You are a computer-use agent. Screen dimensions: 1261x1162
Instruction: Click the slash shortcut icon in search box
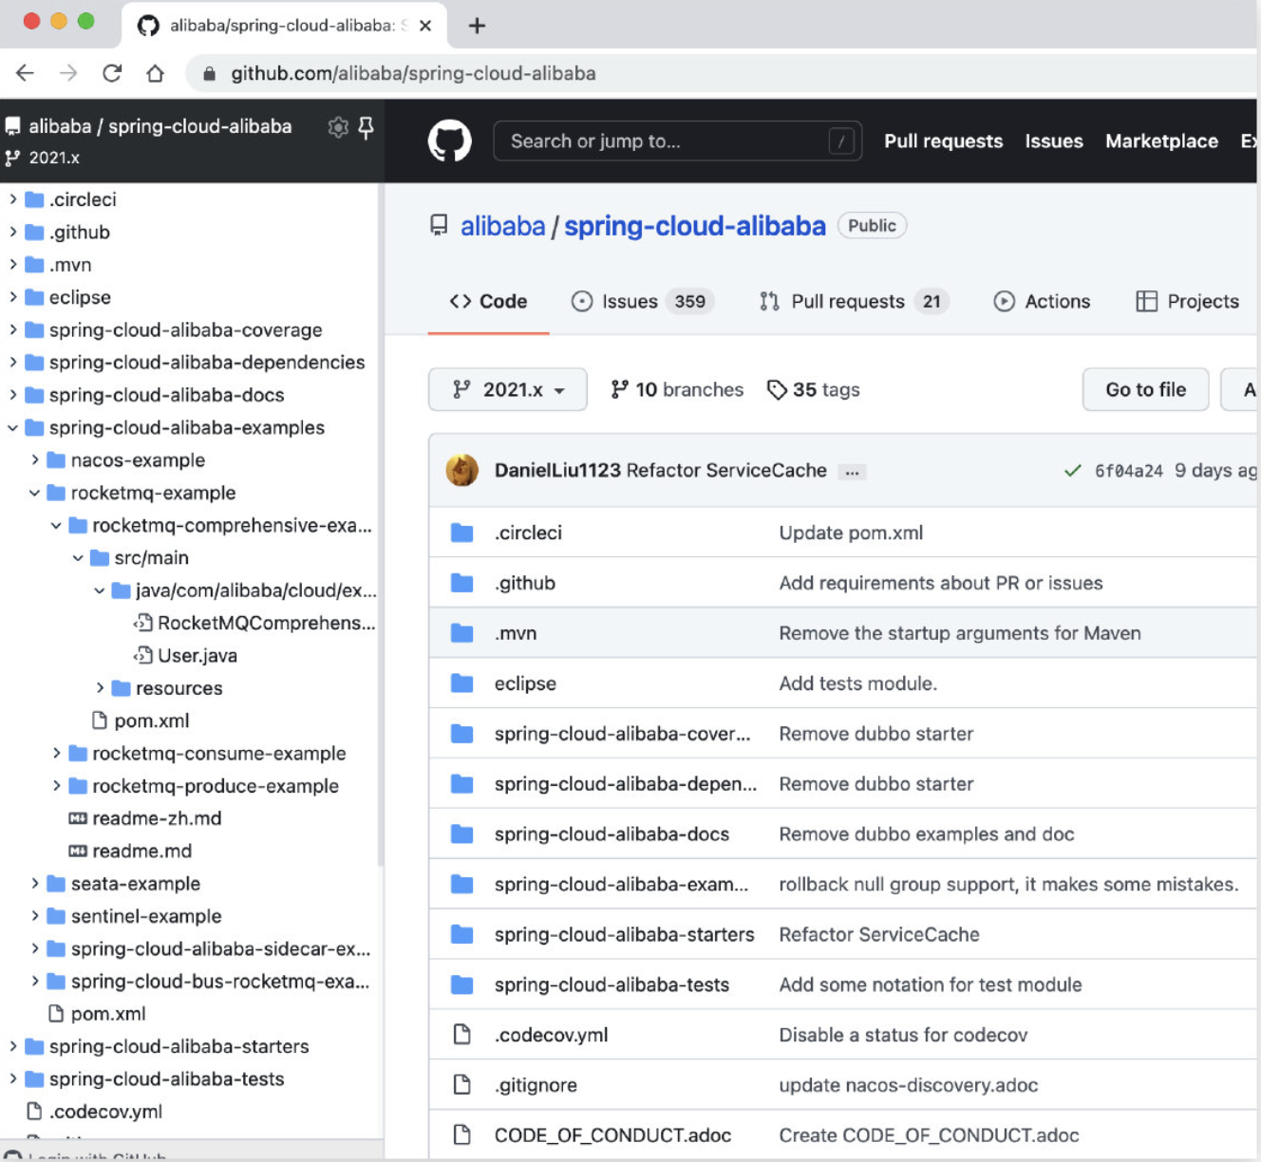tap(841, 141)
